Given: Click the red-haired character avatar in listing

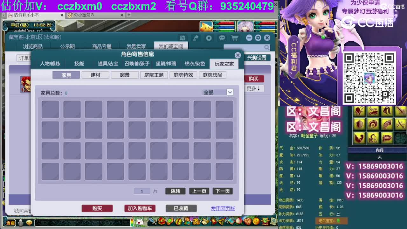Looking at the screenshot, I should pyautogui.click(x=26, y=84).
